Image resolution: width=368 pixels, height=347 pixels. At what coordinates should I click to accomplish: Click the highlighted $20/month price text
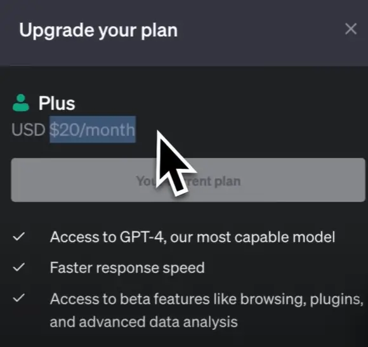(x=93, y=129)
